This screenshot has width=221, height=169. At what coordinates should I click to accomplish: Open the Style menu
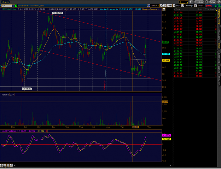click(x=177, y=6)
